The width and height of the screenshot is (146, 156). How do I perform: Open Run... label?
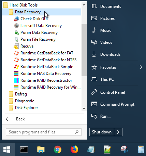point(105,116)
